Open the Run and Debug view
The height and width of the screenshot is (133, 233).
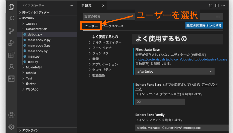pyautogui.click(x=12, y=43)
